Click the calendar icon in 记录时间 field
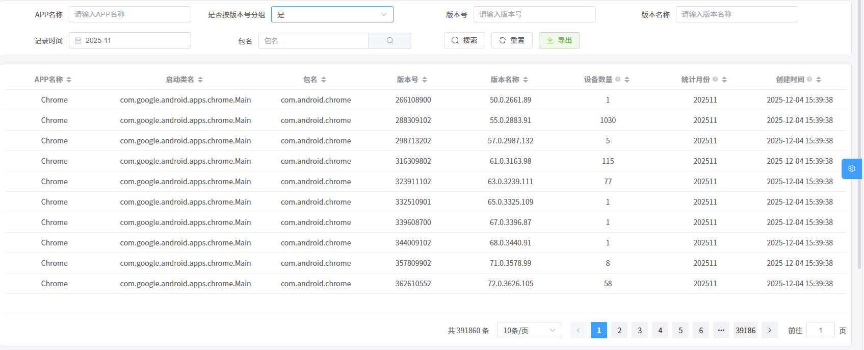864x350 pixels. 78,40
